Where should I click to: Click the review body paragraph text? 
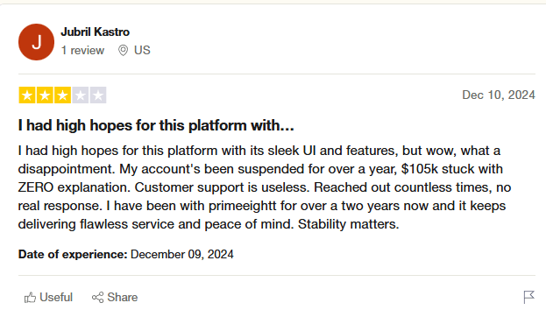(x=265, y=187)
